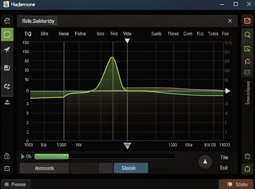Close the Rclo Selrlerloy panel

(x=230, y=21)
